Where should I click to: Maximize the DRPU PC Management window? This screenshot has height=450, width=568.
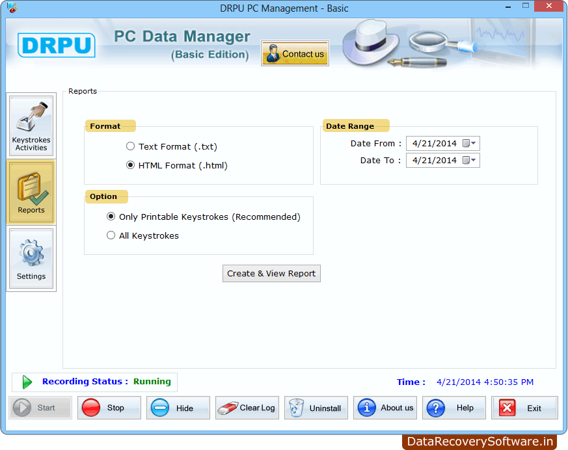(x=526, y=6)
